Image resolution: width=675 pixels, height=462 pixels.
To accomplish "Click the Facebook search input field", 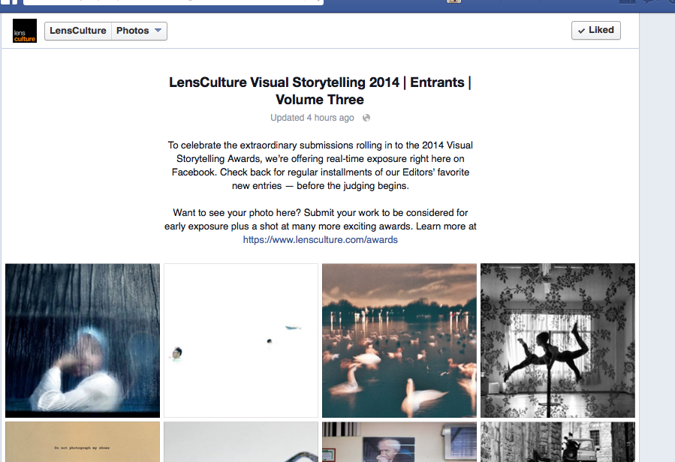I will 173,2.
